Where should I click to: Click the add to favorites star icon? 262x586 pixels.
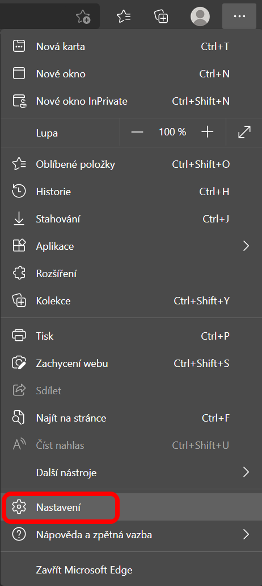point(83,16)
